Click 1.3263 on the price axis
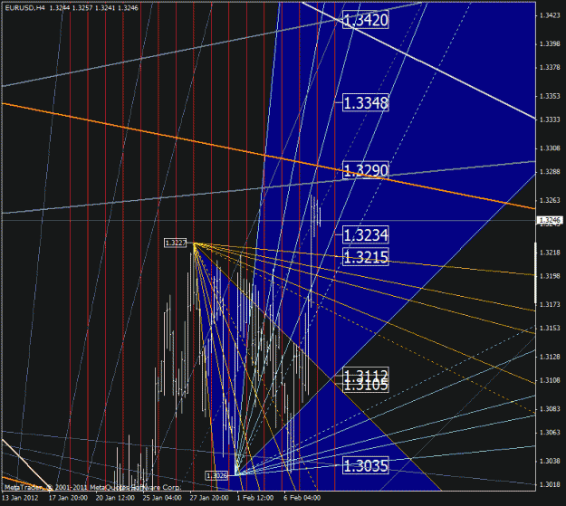 (550, 200)
